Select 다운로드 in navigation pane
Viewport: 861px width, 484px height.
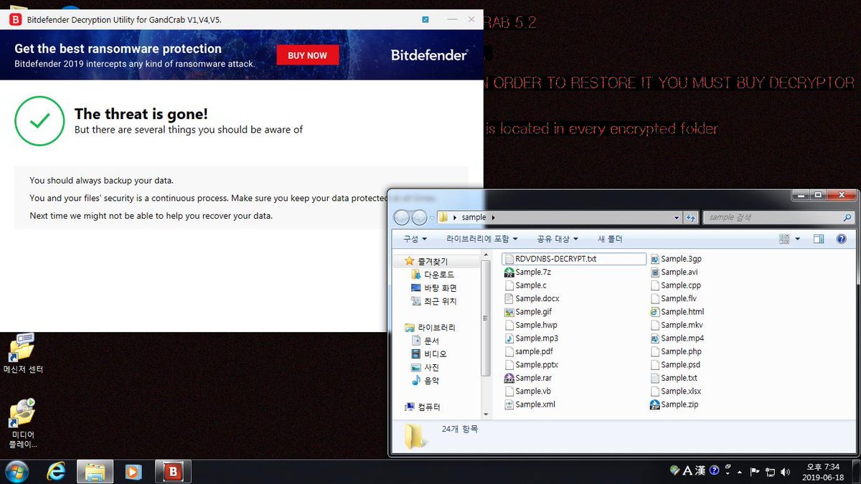click(433, 275)
